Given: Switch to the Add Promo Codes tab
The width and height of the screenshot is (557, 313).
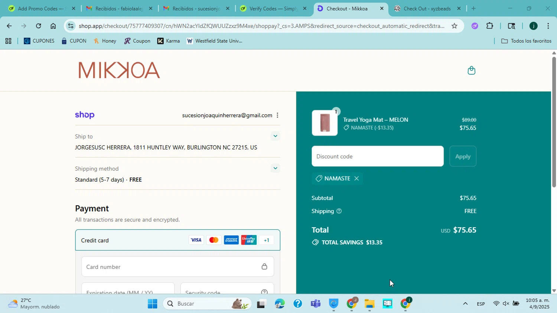Looking at the screenshot, I should pyautogui.click(x=41, y=9).
